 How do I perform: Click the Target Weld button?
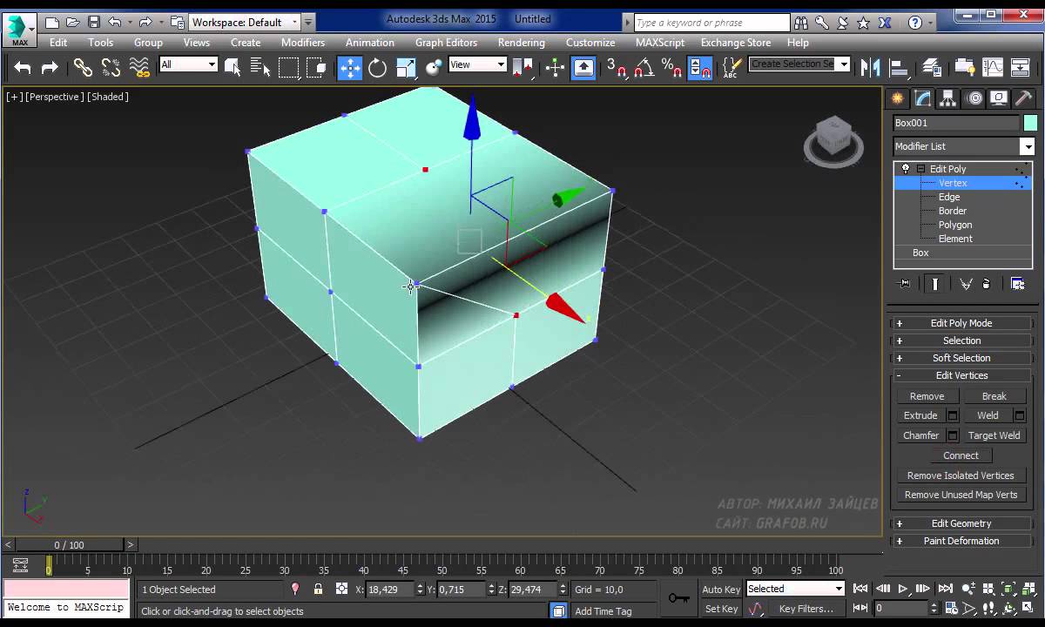[x=994, y=435]
